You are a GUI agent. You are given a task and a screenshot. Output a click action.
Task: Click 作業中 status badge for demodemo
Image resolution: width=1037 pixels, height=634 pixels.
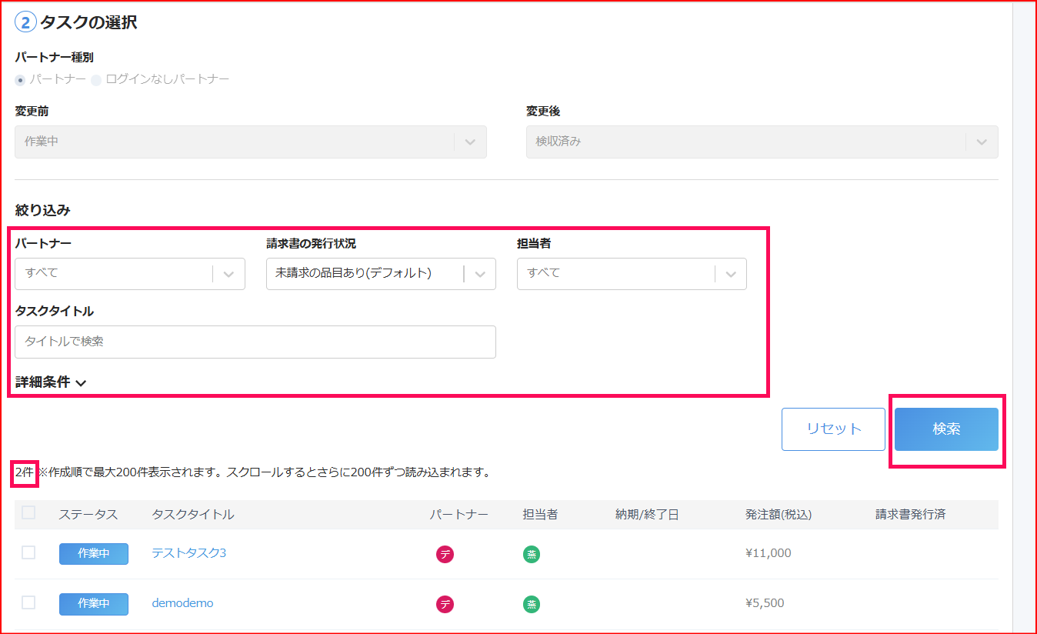click(x=94, y=604)
